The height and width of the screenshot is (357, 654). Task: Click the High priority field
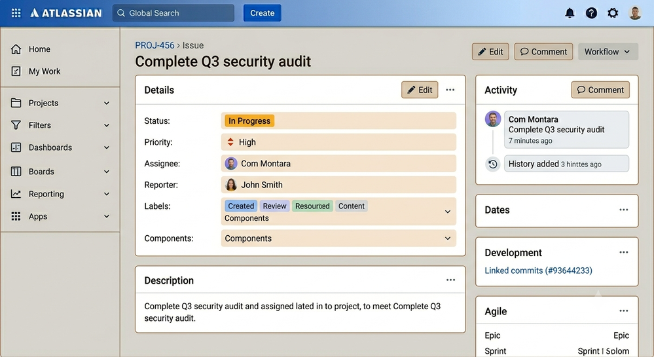(x=338, y=142)
